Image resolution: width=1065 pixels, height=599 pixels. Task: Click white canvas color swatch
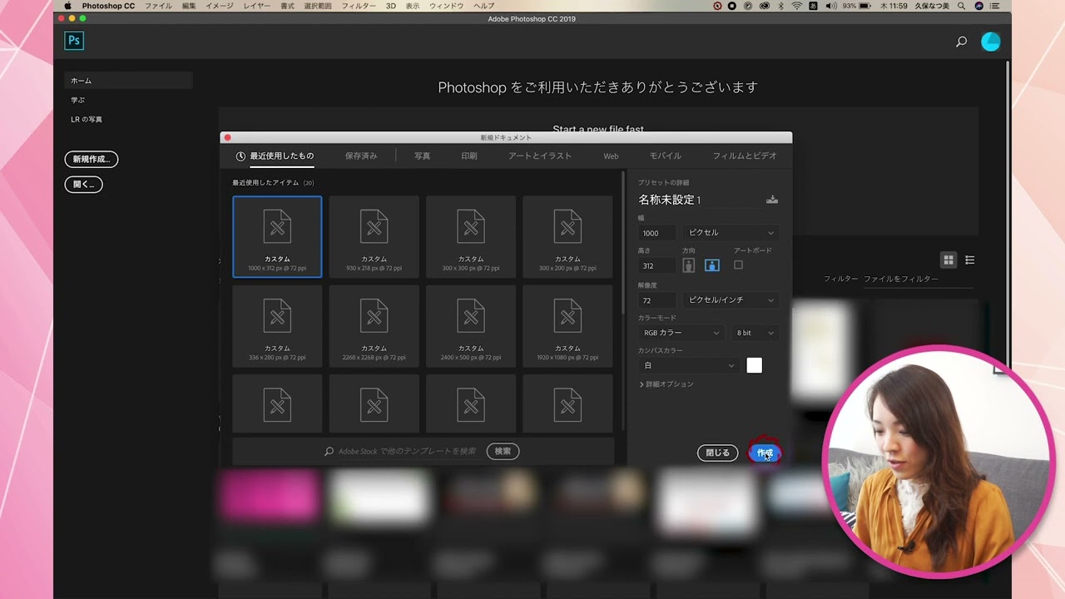(x=754, y=365)
